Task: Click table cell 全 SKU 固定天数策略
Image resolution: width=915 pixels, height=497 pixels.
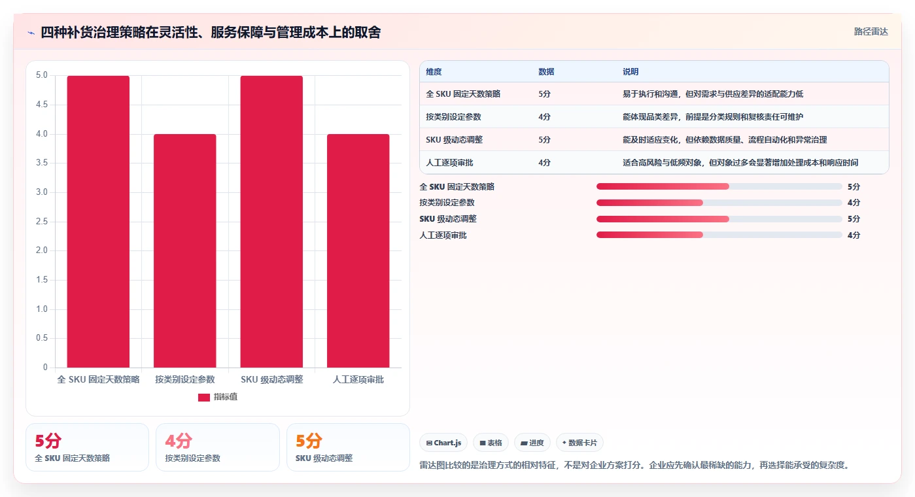Action: tap(463, 94)
